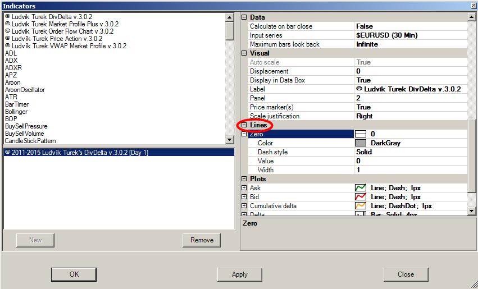This screenshot has height=289, width=478.
Task: Select the BOP indicator
Action: click(x=11, y=119)
